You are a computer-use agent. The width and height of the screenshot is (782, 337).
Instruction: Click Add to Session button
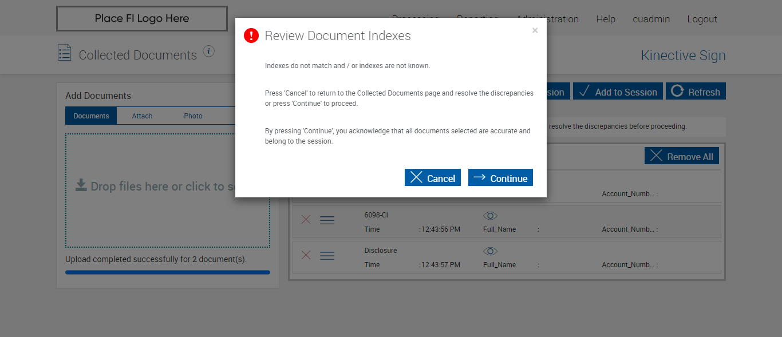618,92
